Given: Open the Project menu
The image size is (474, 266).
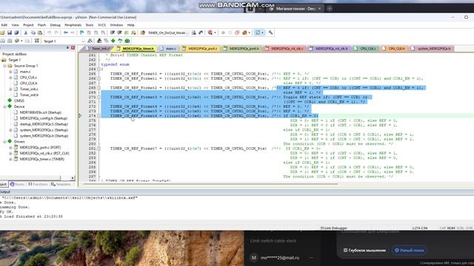Looking at the screenshot, I should pos(28,25).
